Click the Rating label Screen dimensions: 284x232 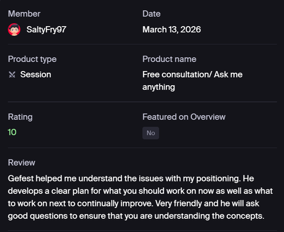click(x=20, y=117)
